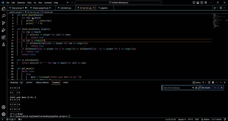Toggle the secondary side bar
228x121 pixels.
tap(202, 3)
